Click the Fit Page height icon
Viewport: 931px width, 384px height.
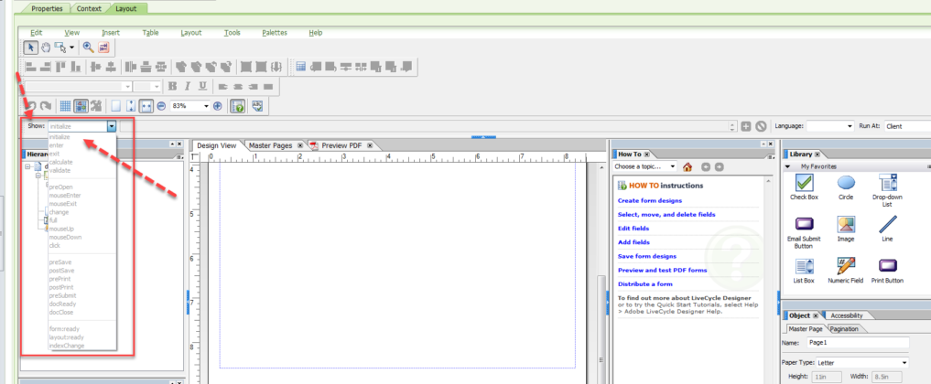(x=131, y=106)
